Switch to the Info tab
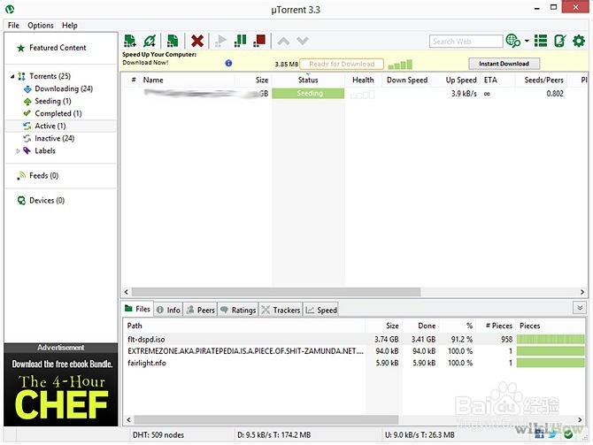 [x=169, y=310]
